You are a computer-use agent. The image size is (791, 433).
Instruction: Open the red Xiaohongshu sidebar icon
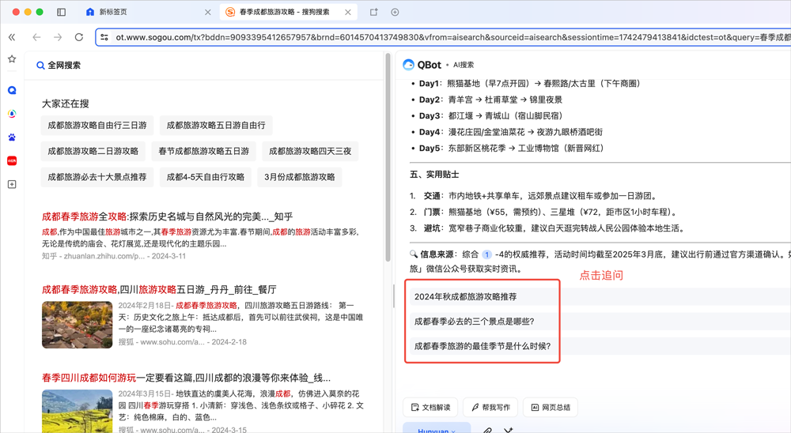pyautogui.click(x=12, y=160)
